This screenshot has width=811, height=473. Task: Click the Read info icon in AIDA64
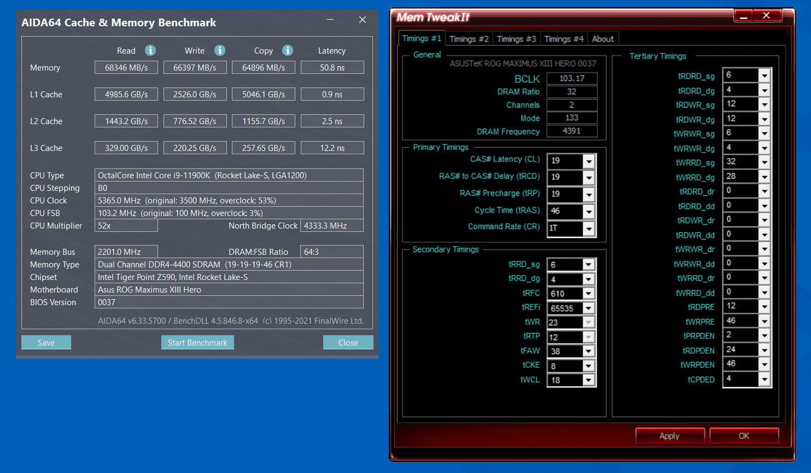[x=150, y=50]
